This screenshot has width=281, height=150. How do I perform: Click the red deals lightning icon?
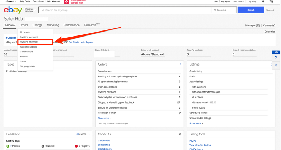point(66,2)
